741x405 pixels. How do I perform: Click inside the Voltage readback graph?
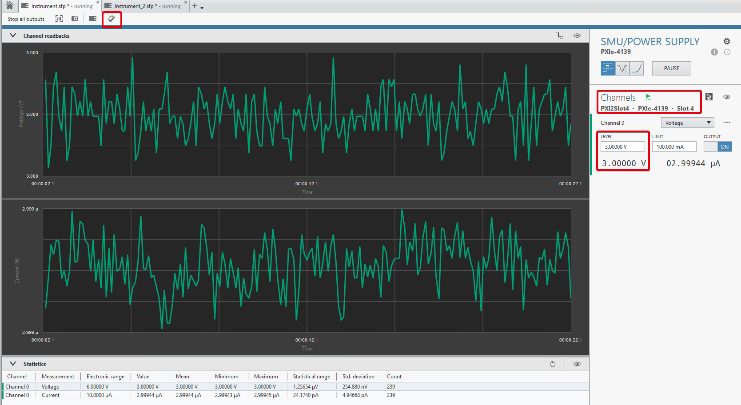click(307, 114)
